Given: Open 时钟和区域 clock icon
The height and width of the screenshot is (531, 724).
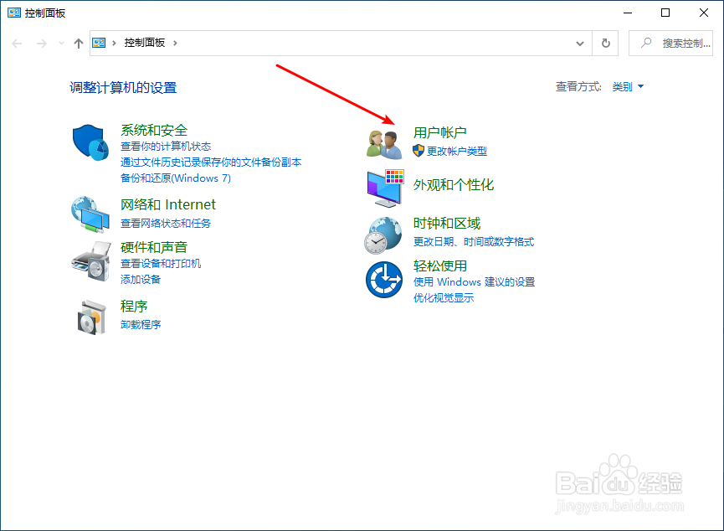Looking at the screenshot, I should [x=383, y=234].
